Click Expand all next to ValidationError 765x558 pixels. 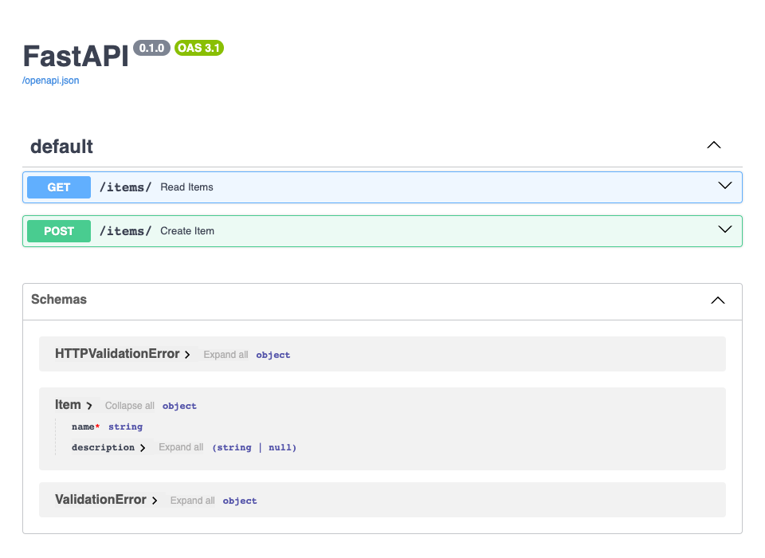(x=192, y=500)
